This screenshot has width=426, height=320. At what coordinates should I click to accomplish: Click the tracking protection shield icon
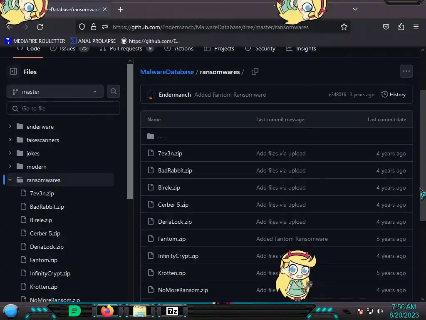82,27
